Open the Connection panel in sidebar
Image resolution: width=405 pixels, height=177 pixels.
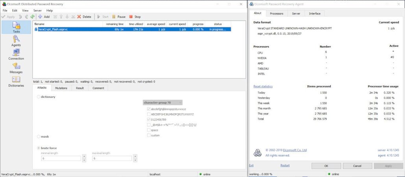[16, 55]
